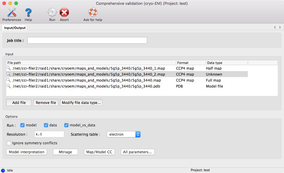Image resolution: width=284 pixels, height=173 pixels.
Task: Open the Ask for help lifebuoy icon
Action: tap(93, 13)
